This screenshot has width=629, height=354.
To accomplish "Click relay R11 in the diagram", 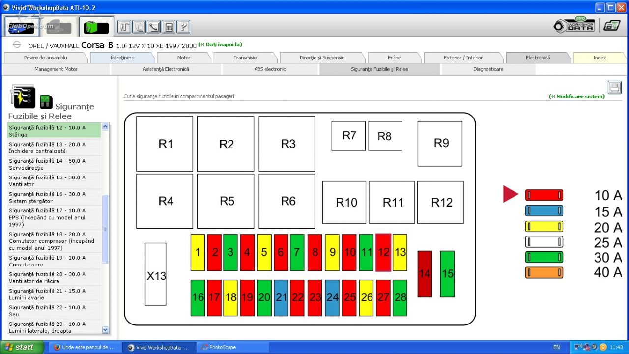I will (x=392, y=202).
